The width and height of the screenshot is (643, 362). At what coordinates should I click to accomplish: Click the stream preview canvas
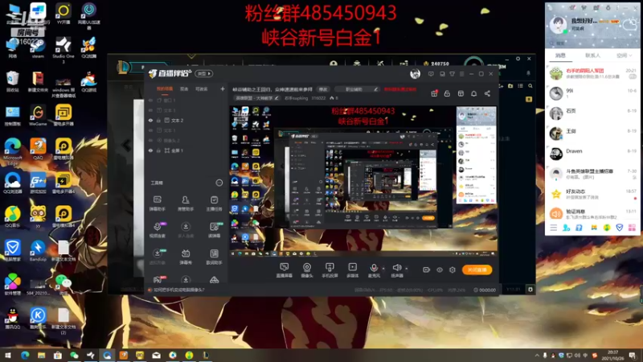[363, 182]
